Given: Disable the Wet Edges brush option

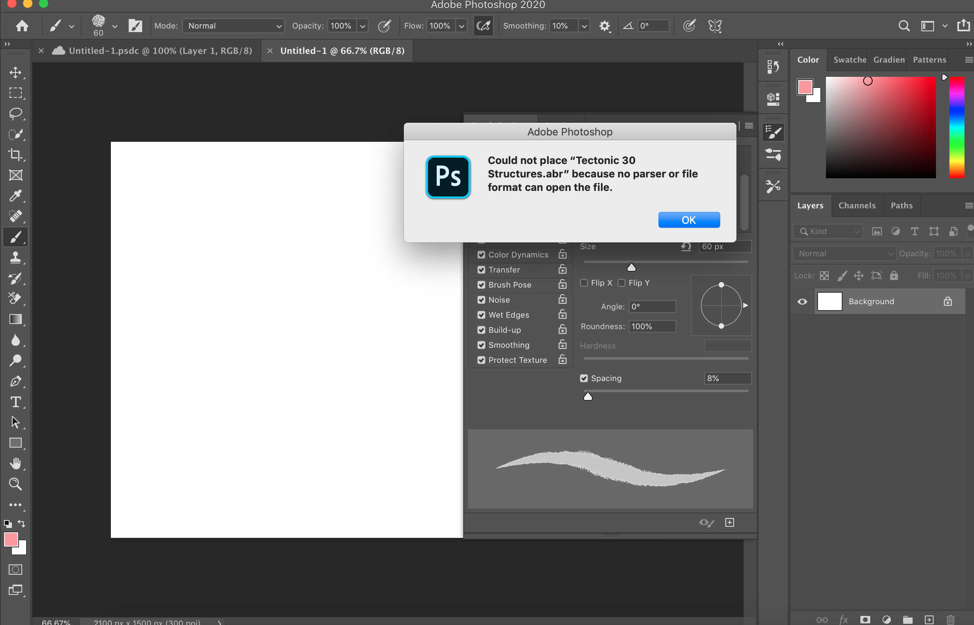Looking at the screenshot, I should click(x=481, y=314).
